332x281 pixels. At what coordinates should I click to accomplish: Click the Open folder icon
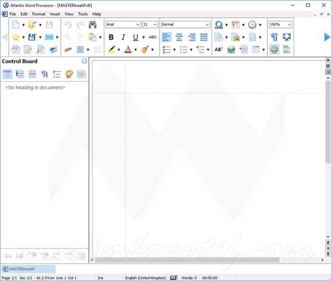(32, 25)
